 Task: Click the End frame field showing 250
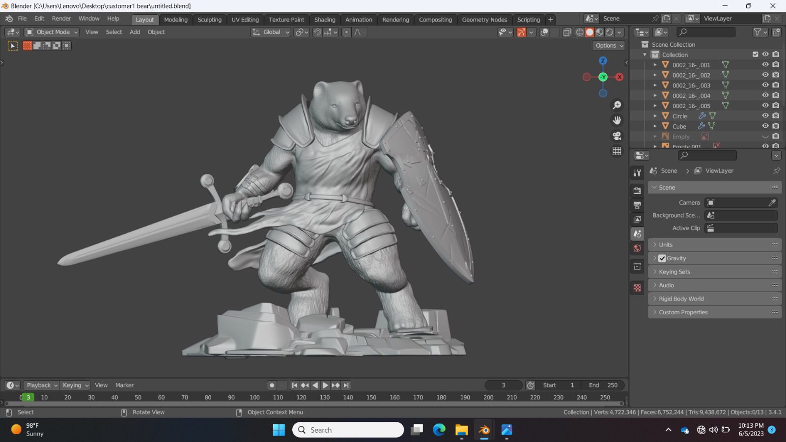click(602, 386)
